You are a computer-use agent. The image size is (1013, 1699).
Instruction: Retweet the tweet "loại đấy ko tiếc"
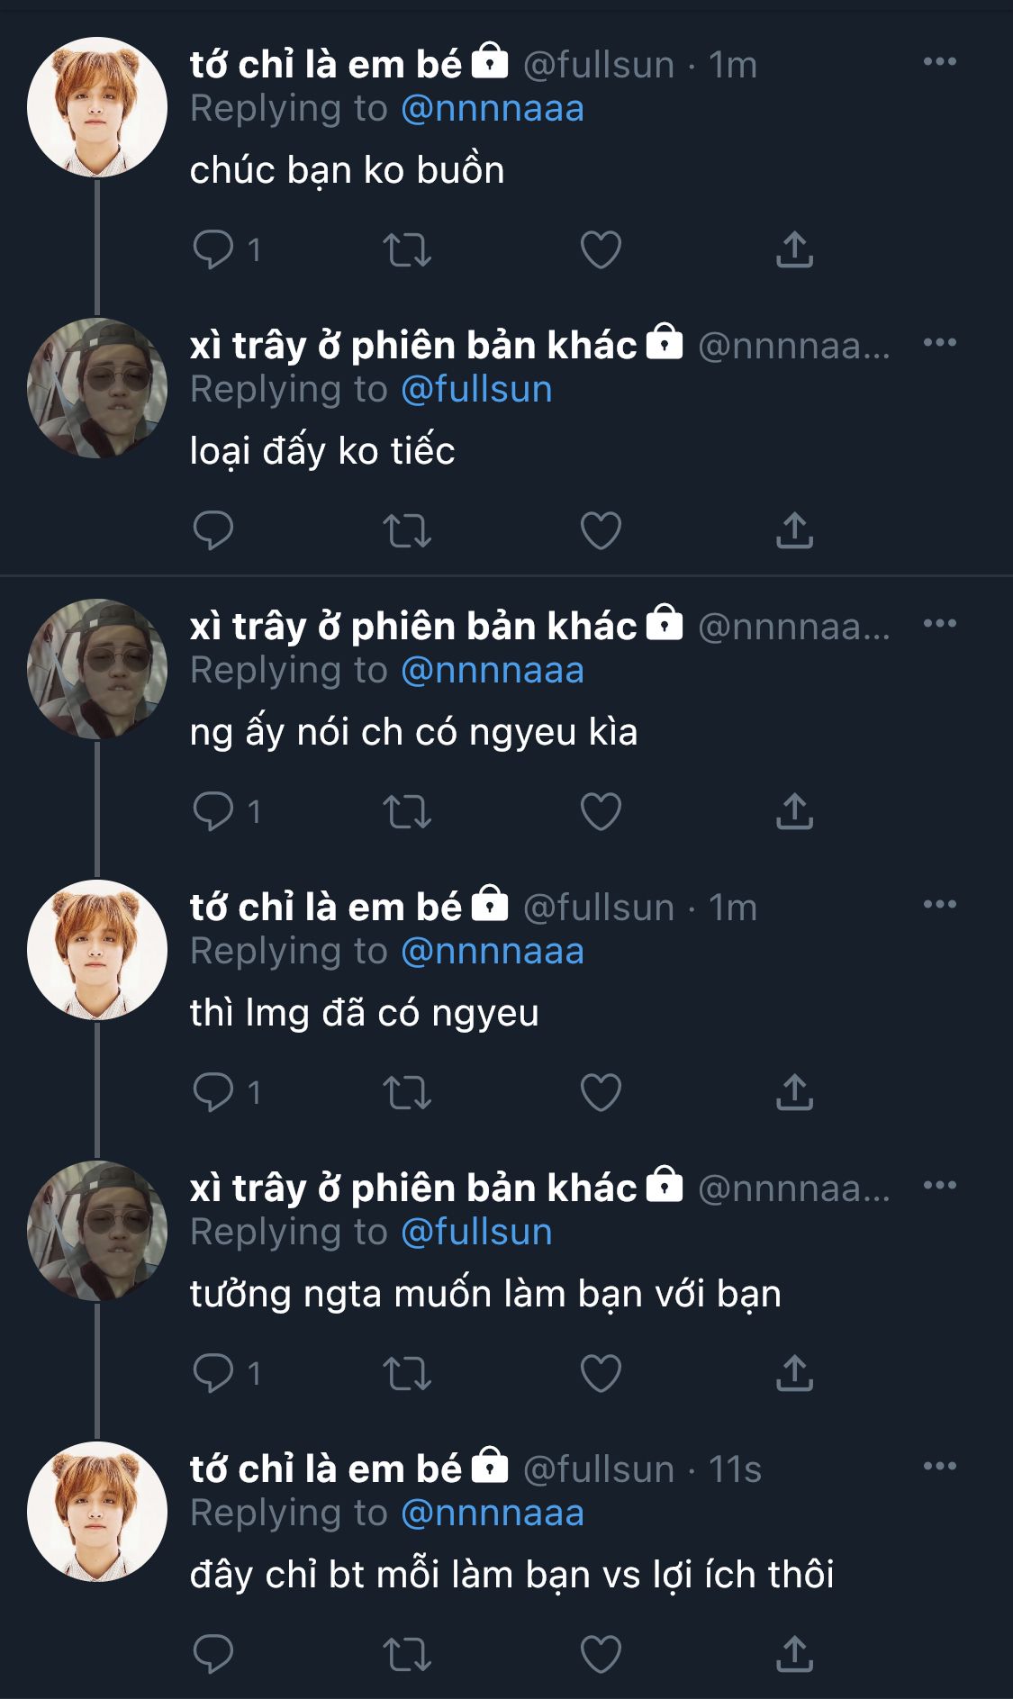(407, 530)
